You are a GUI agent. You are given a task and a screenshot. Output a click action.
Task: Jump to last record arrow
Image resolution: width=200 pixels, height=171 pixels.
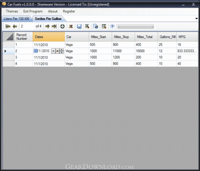pyautogui.click(x=54, y=26)
